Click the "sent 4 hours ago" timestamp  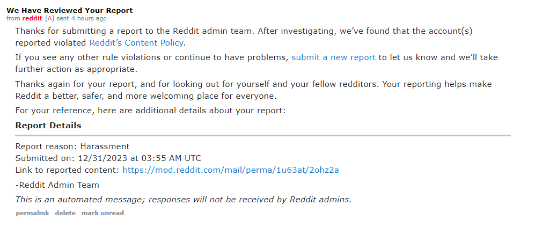[x=81, y=18]
